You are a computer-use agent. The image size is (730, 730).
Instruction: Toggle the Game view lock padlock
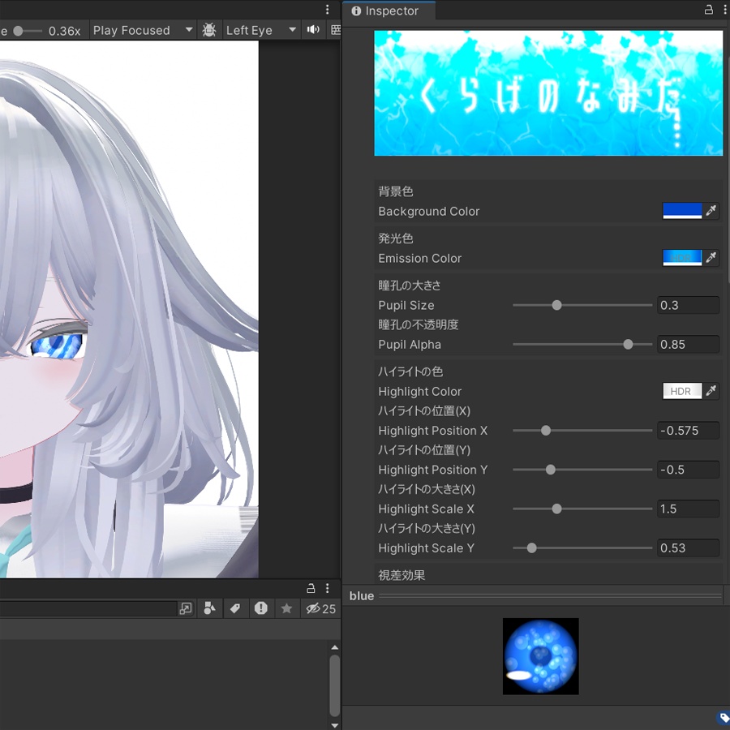tap(311, 588)
